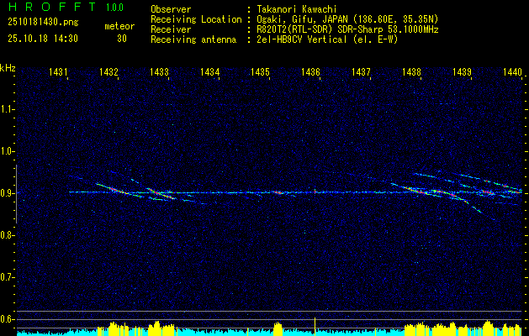529x336 pixels.
Task: Click the 1437 time axis marker
Action: click(361, 71)
